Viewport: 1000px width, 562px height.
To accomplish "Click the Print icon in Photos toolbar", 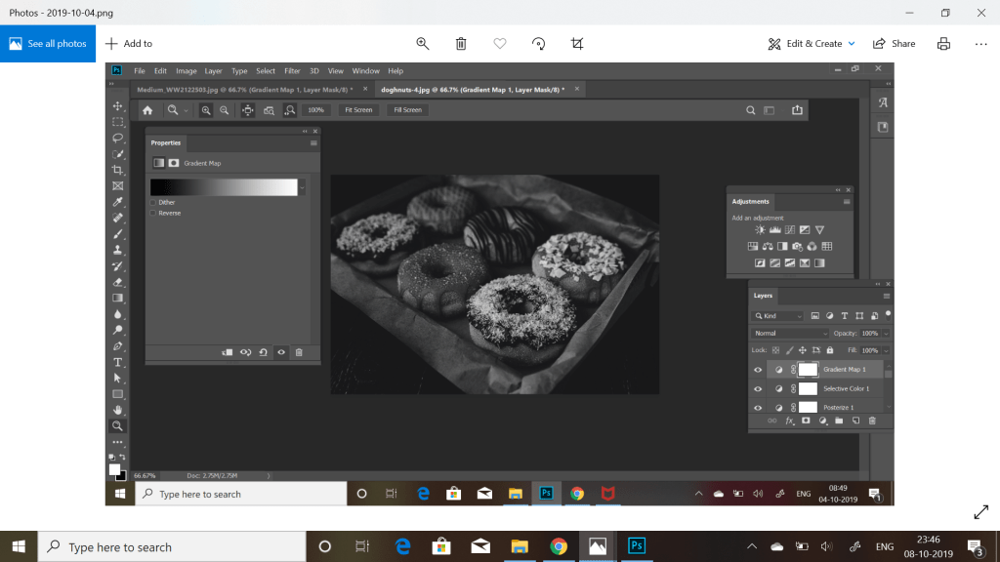I will click(x=943, y=44).
